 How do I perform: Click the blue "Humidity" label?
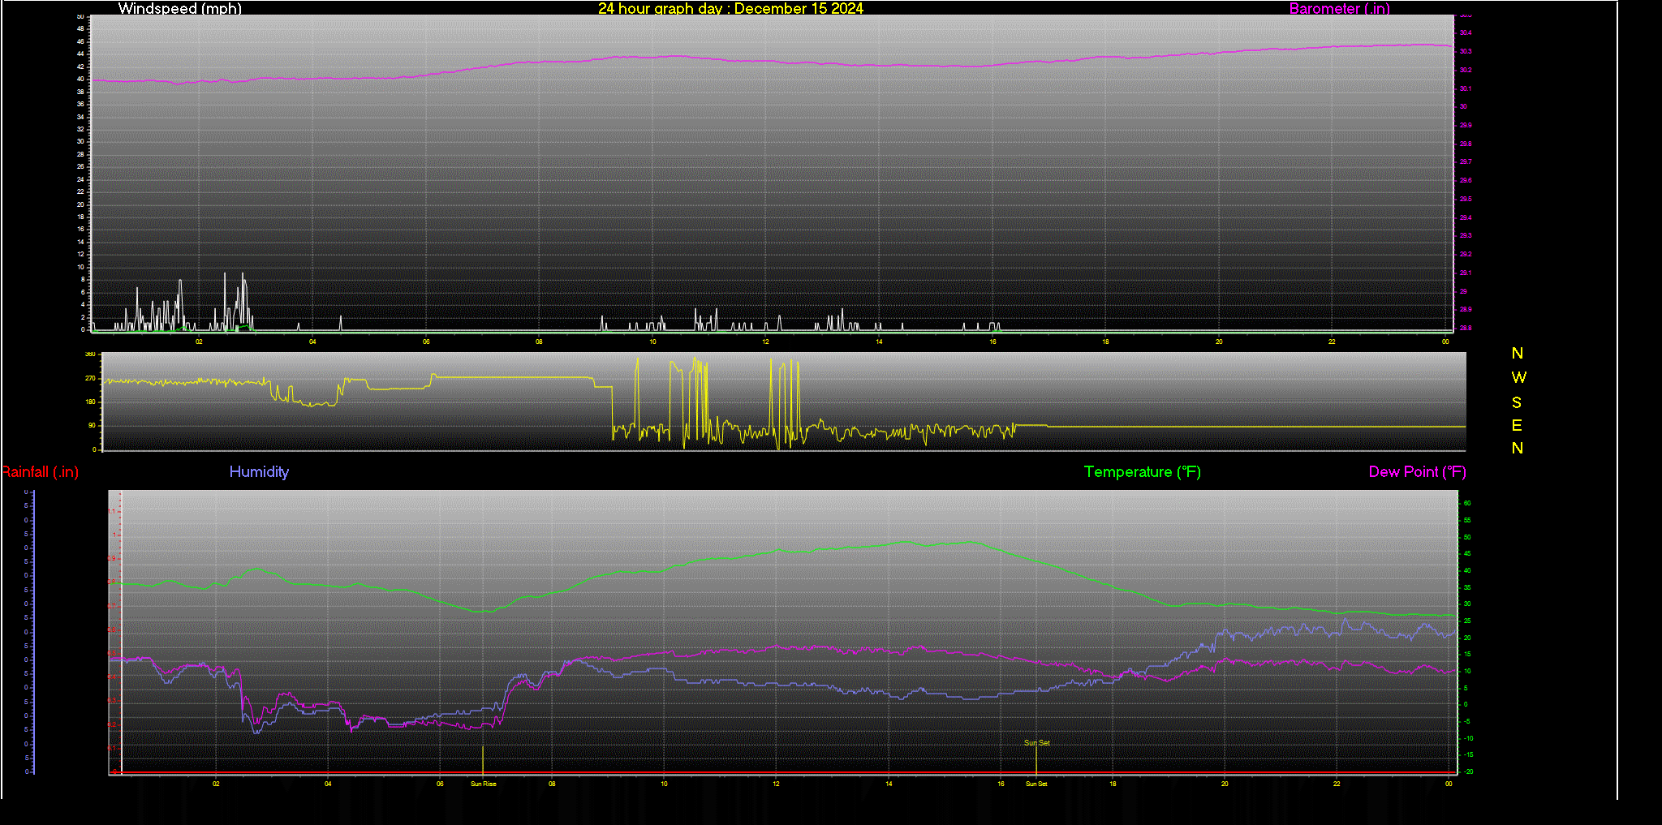point(259,471)
